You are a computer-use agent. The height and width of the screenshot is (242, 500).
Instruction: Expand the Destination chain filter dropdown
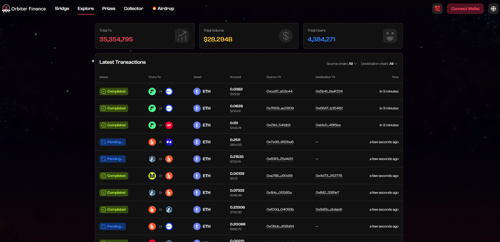point(379,64)
